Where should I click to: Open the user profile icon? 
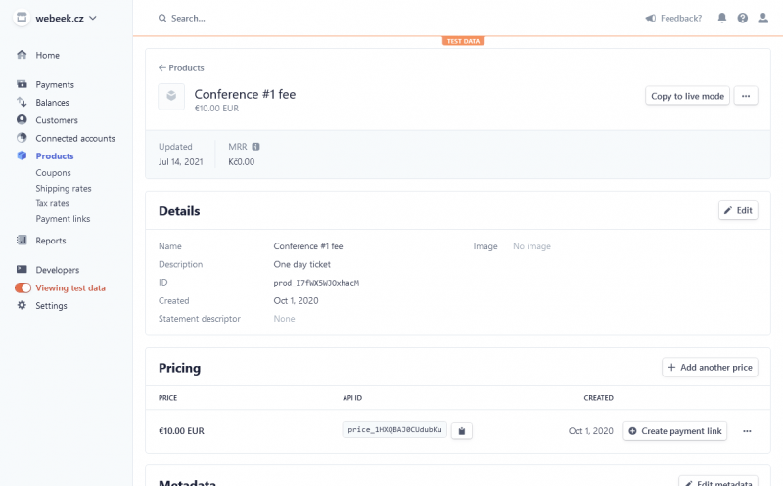coord(763,18)
